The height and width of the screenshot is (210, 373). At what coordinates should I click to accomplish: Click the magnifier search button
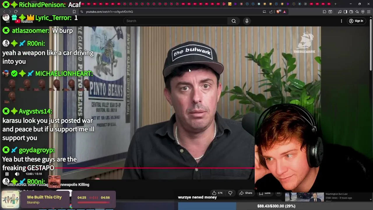(234, 21)
